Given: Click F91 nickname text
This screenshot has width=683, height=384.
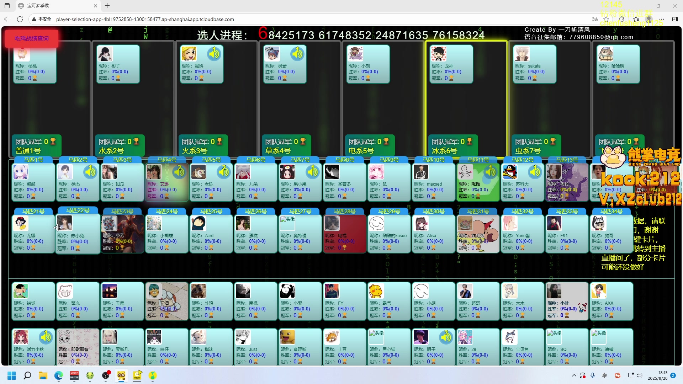Looking at the screenshot, I should 564,236.
